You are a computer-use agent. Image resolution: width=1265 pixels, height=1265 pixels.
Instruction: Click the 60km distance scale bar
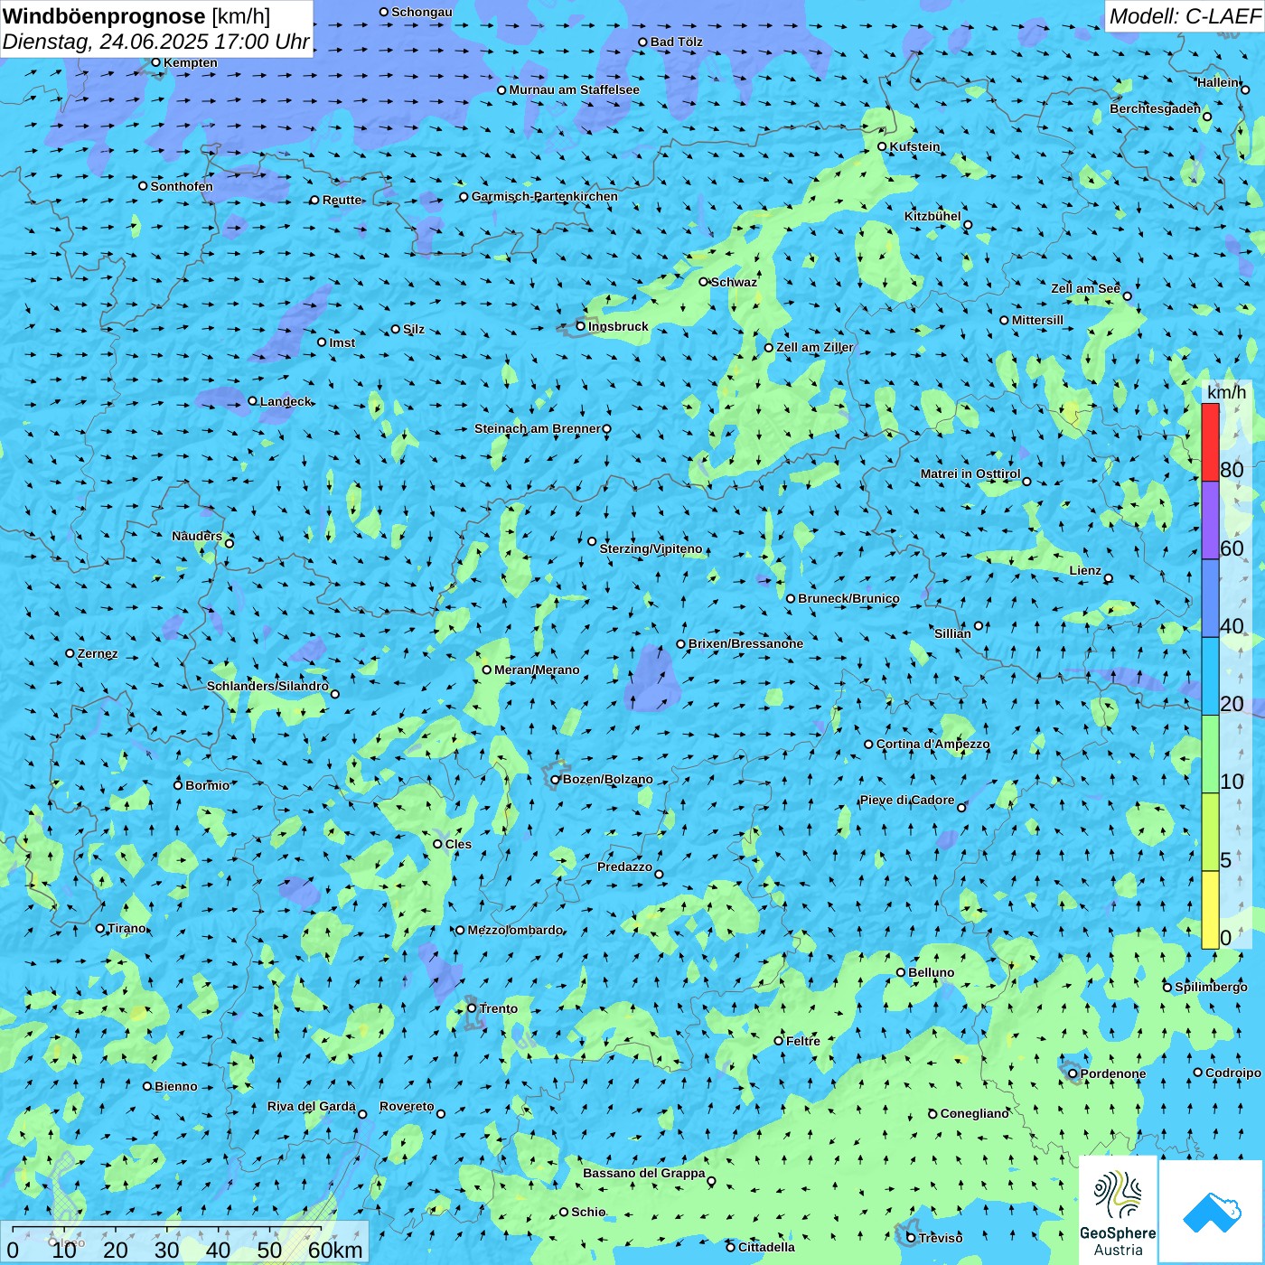167,1229
